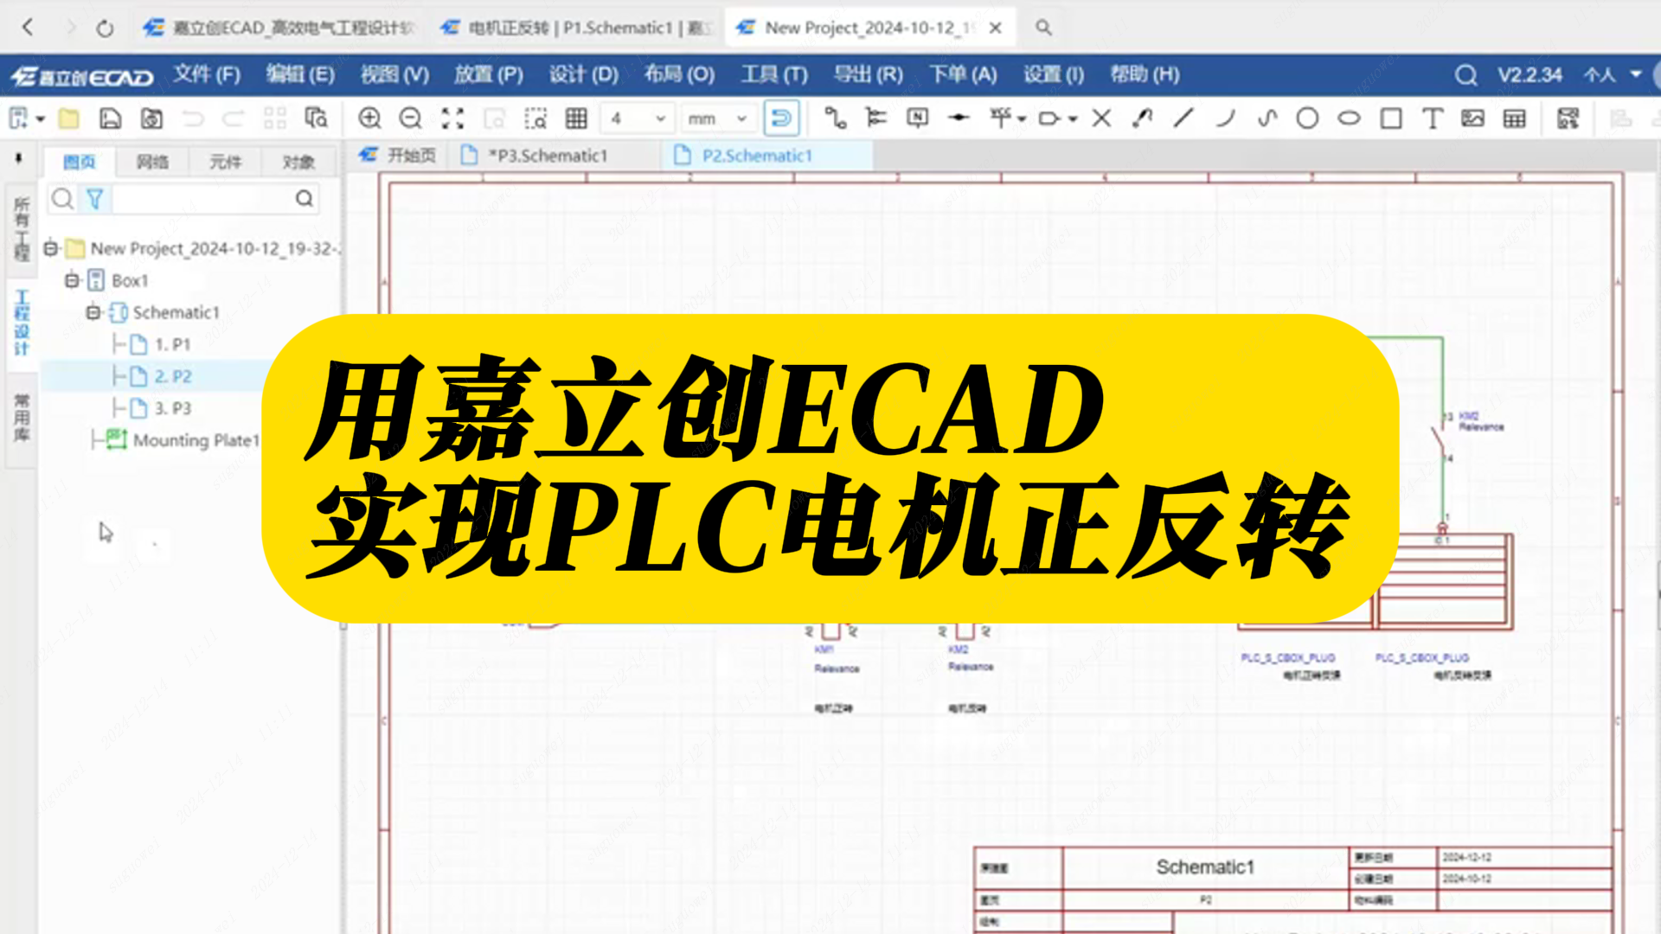
Task: Click the open folder icon
Action: 68,118
